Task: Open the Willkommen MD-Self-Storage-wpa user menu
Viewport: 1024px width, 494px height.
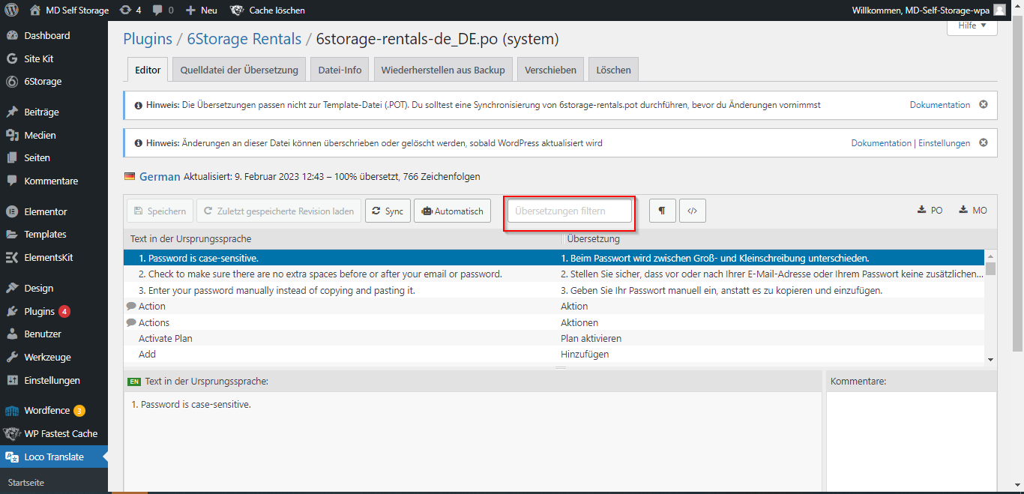Action: click(928, 10)
